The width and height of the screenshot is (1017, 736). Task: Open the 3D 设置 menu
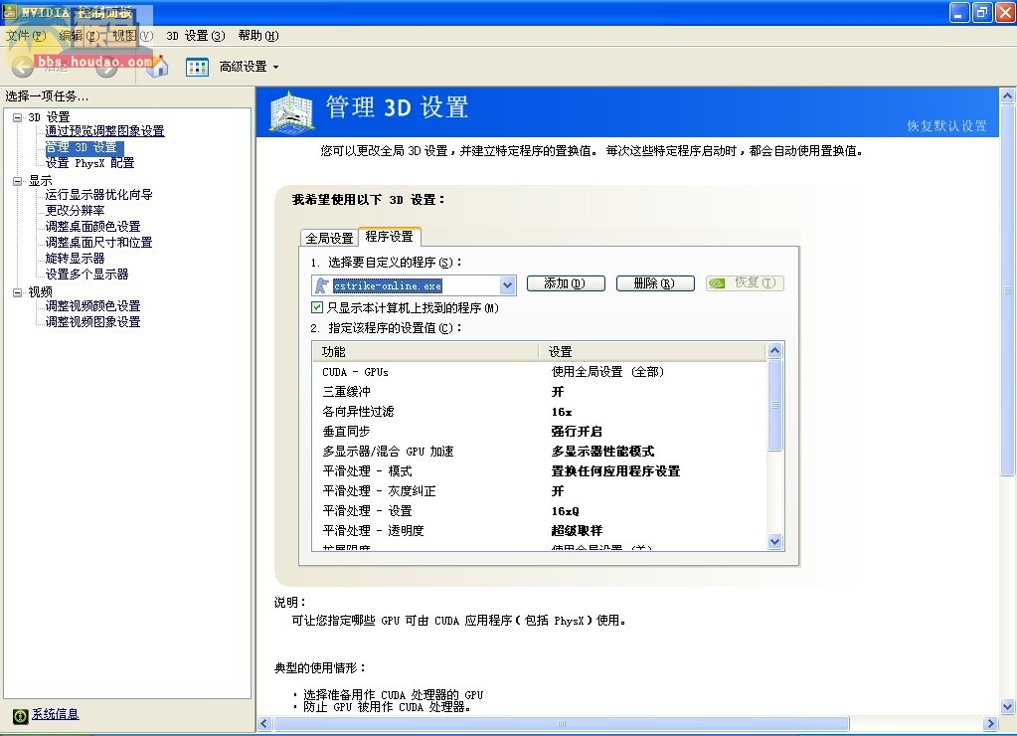pos(195,36)
